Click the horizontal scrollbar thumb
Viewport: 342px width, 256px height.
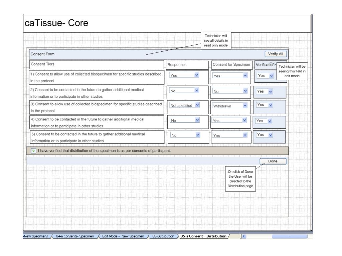click(290, 236)
